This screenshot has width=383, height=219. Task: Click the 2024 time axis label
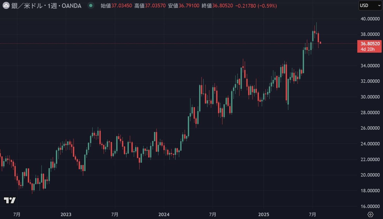(164, 215)
